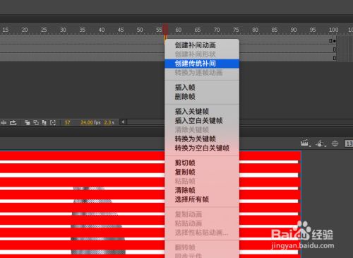Toggle the timeline Loop playback icon
The height and width of the screenshot is (258, 353).
[x=13, y=122]
